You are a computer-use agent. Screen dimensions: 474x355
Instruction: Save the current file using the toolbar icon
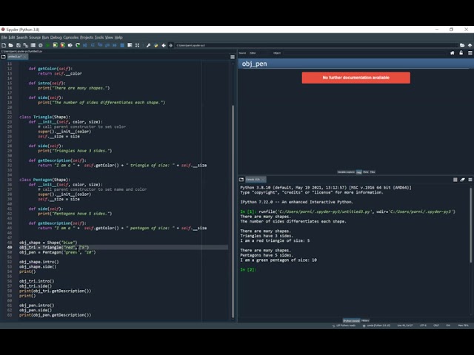point(19,45)
